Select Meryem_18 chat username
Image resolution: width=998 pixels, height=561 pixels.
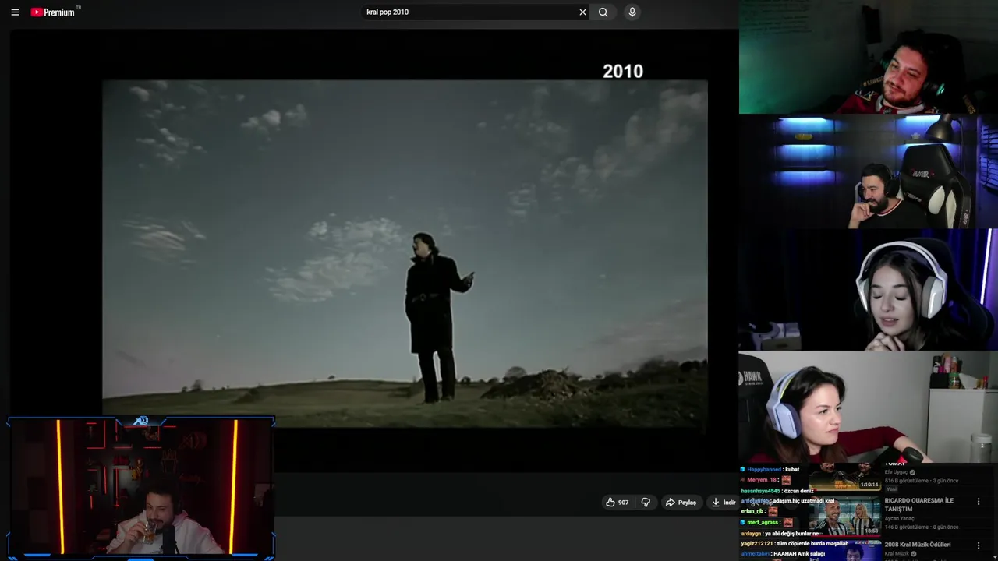763,480
